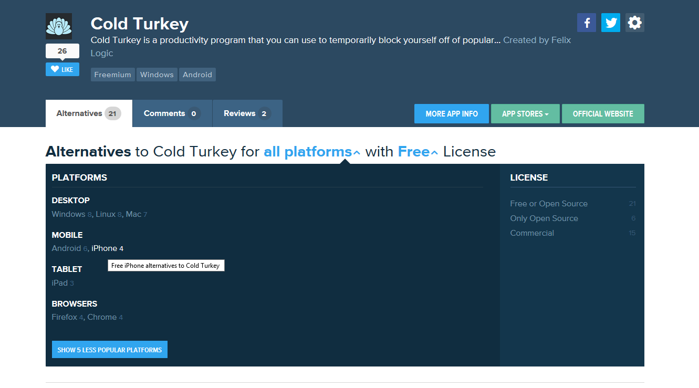Image resolution: width=699 pixels, height=388 pixels.
Task: Open the settings gear icon
Action: (x=635, y=23)
